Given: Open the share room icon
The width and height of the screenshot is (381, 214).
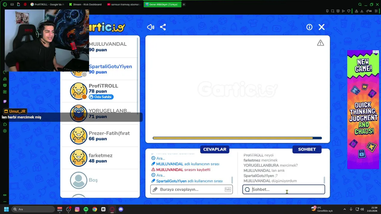Looking at the screenshot, I should point(163,27).
